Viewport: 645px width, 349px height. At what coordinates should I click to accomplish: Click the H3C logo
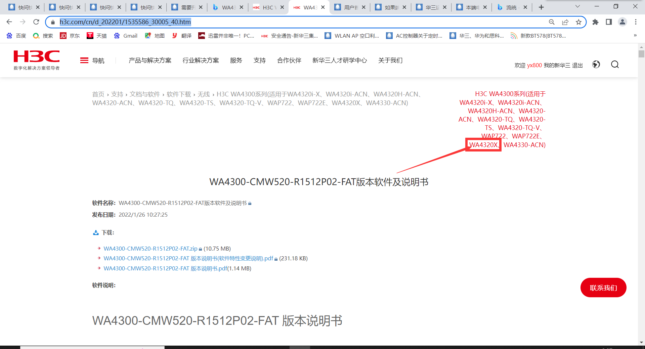click(37, 60)
